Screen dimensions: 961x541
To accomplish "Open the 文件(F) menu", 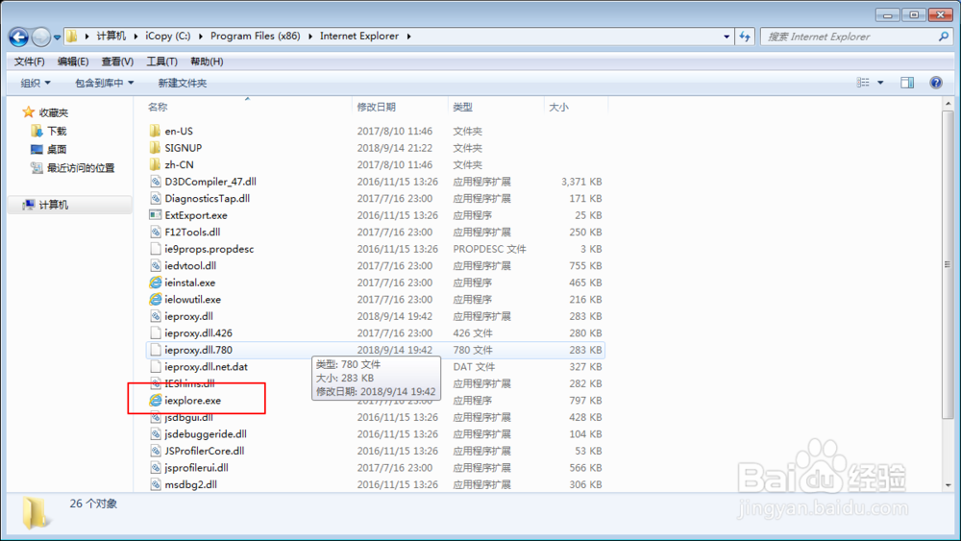I will 30,61.
